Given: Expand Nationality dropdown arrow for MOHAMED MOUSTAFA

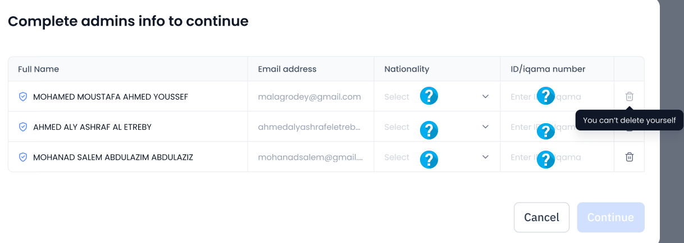Looking at the screenshot, I should pos(486,96).
